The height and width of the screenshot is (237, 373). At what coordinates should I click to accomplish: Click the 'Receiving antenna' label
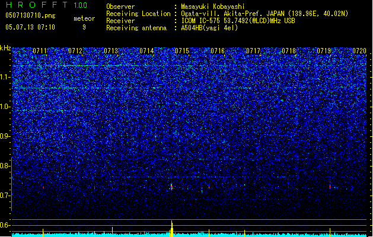tap(136, 28)
